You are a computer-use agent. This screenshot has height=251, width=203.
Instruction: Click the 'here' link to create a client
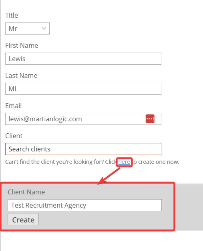(x=124, y=162)
